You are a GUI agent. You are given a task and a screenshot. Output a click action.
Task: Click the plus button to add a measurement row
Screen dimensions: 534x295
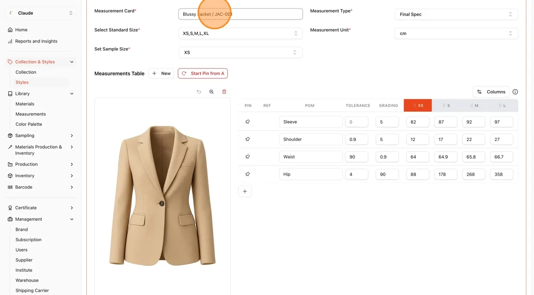[245, 191]
